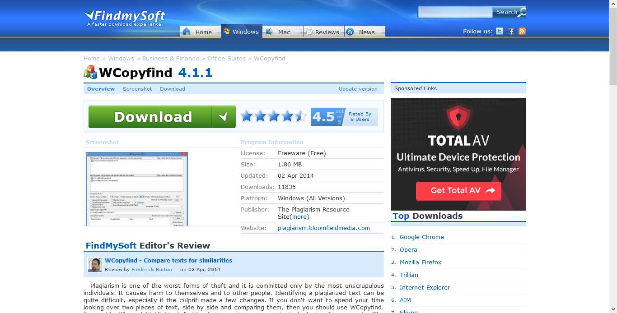617x313 pixels.
Task: Open the Windows navigation tab
Action: (x=242, y=32)
